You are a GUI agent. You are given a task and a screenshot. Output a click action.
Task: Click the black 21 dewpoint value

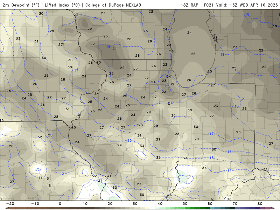coord(114,49)
